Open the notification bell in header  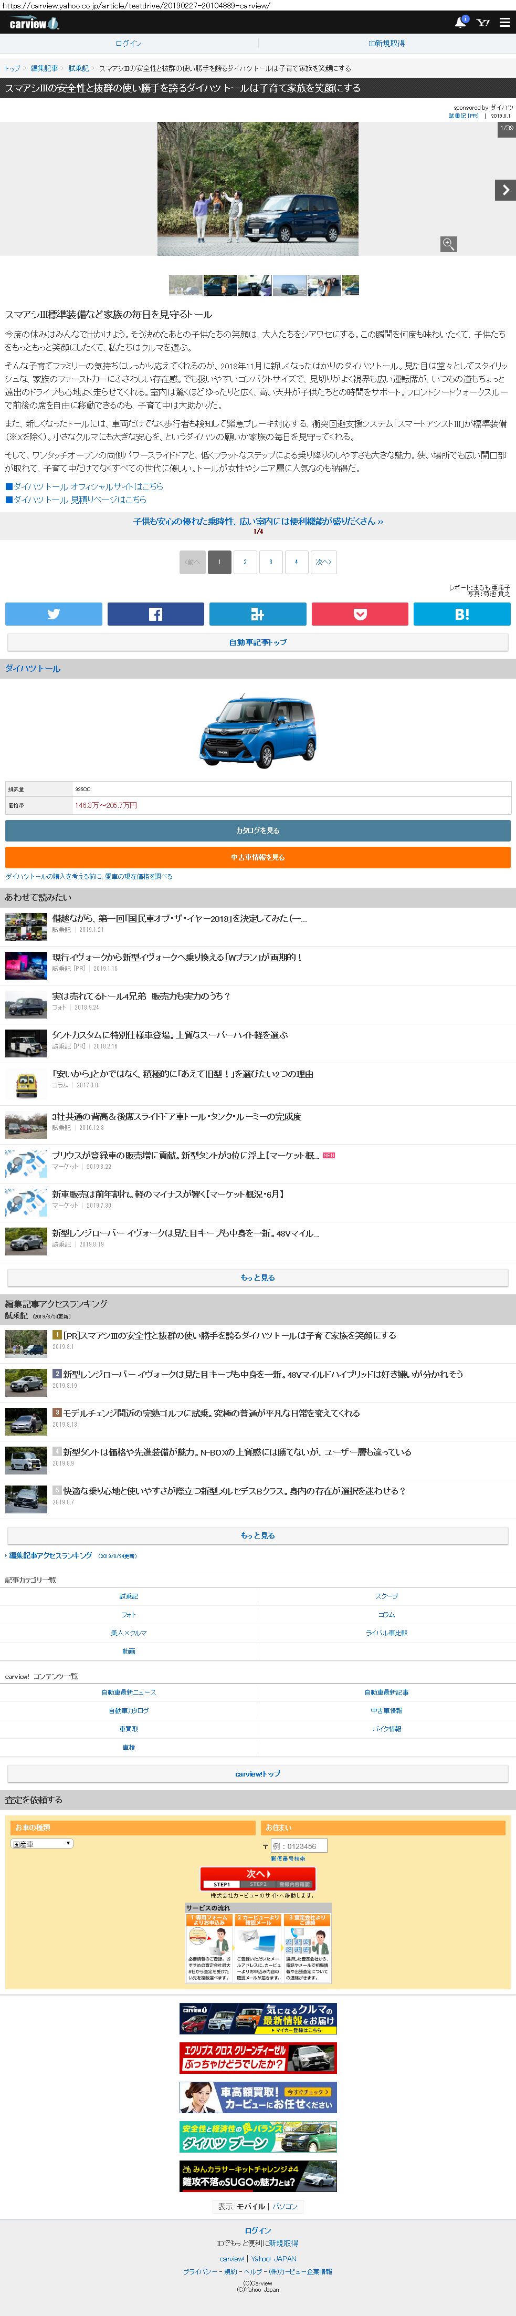coord(460,23)
